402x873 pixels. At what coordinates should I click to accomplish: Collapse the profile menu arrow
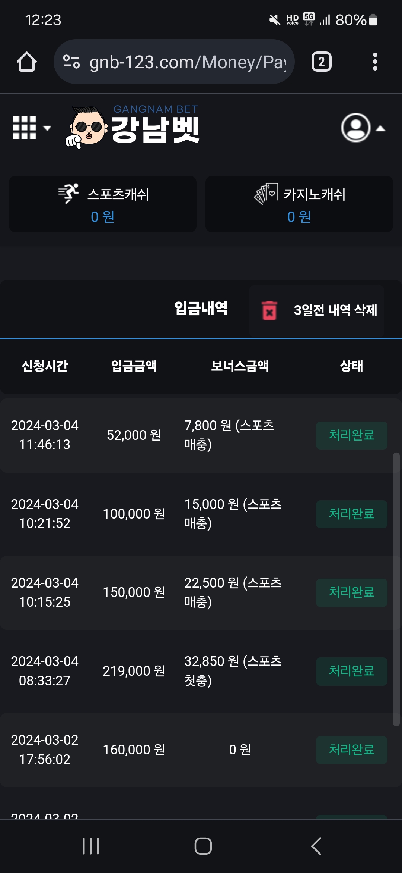(380, 129)
